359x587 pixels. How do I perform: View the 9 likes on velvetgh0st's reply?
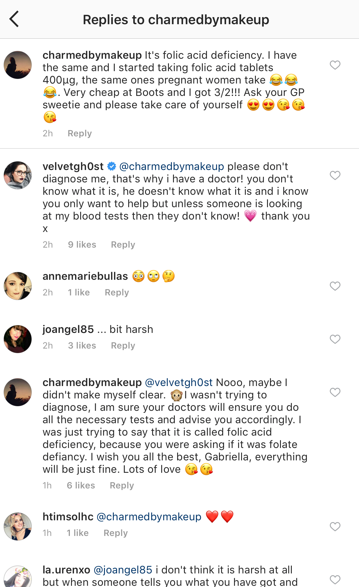pyautogui.click(x=82, y=245)
